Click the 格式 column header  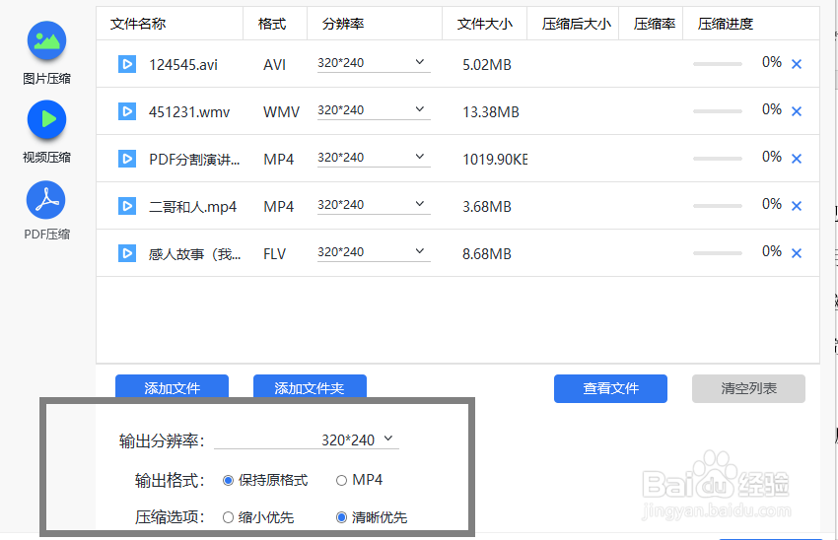[272, 24]
